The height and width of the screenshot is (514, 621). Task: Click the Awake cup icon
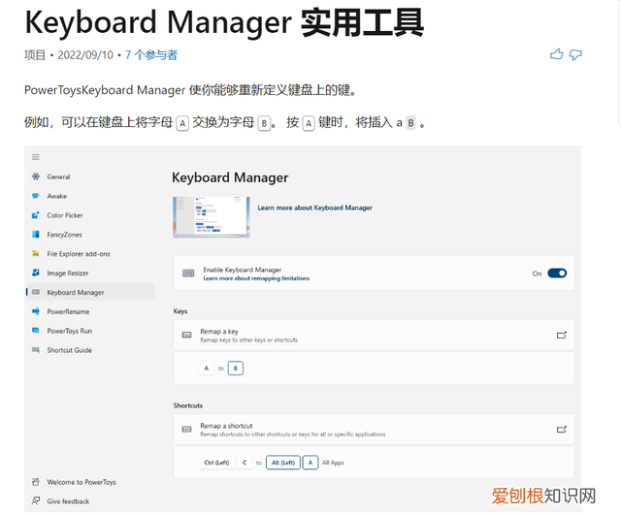coord(36,196)
